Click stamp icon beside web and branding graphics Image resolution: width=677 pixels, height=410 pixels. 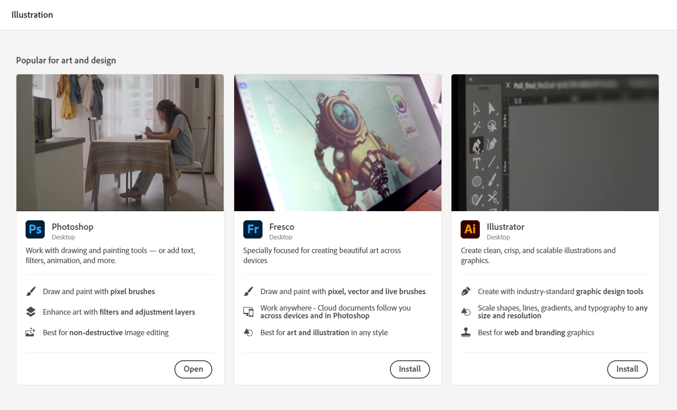[x=466, y=332]
